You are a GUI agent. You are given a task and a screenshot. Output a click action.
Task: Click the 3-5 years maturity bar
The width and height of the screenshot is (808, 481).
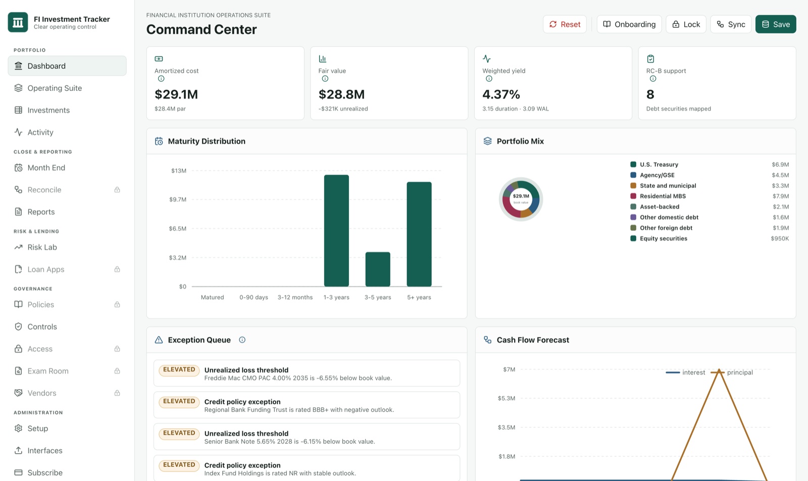pyautogui.click(x=378, y=269)
